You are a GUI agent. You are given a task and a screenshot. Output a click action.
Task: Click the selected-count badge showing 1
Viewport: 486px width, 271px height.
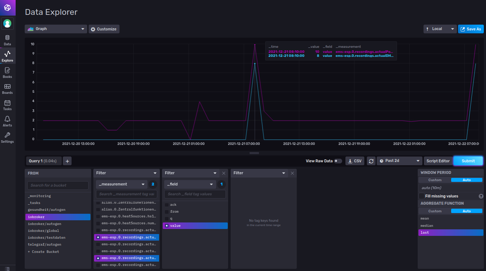coord(222,184)
